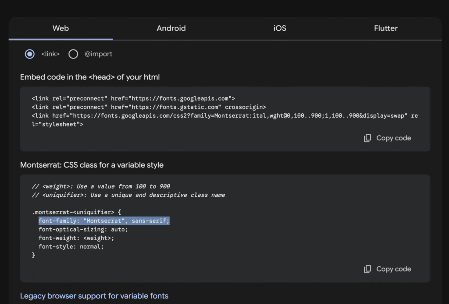The width and height of the screenshot is (449, 304).
Task: Click 'Embed code in the <head>' heading
Action: tap(90, 77)
